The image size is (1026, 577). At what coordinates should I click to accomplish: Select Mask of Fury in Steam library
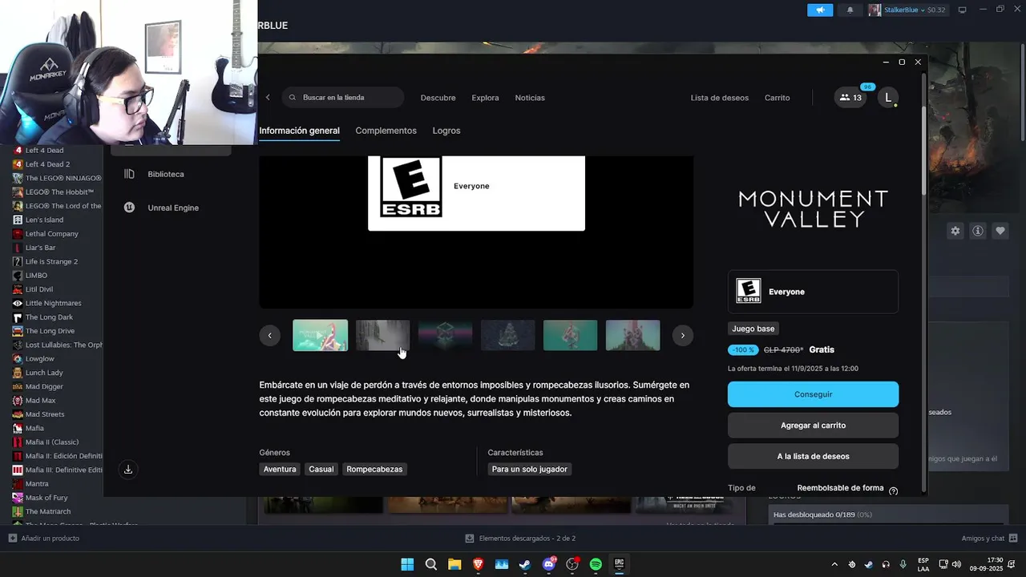46,498
